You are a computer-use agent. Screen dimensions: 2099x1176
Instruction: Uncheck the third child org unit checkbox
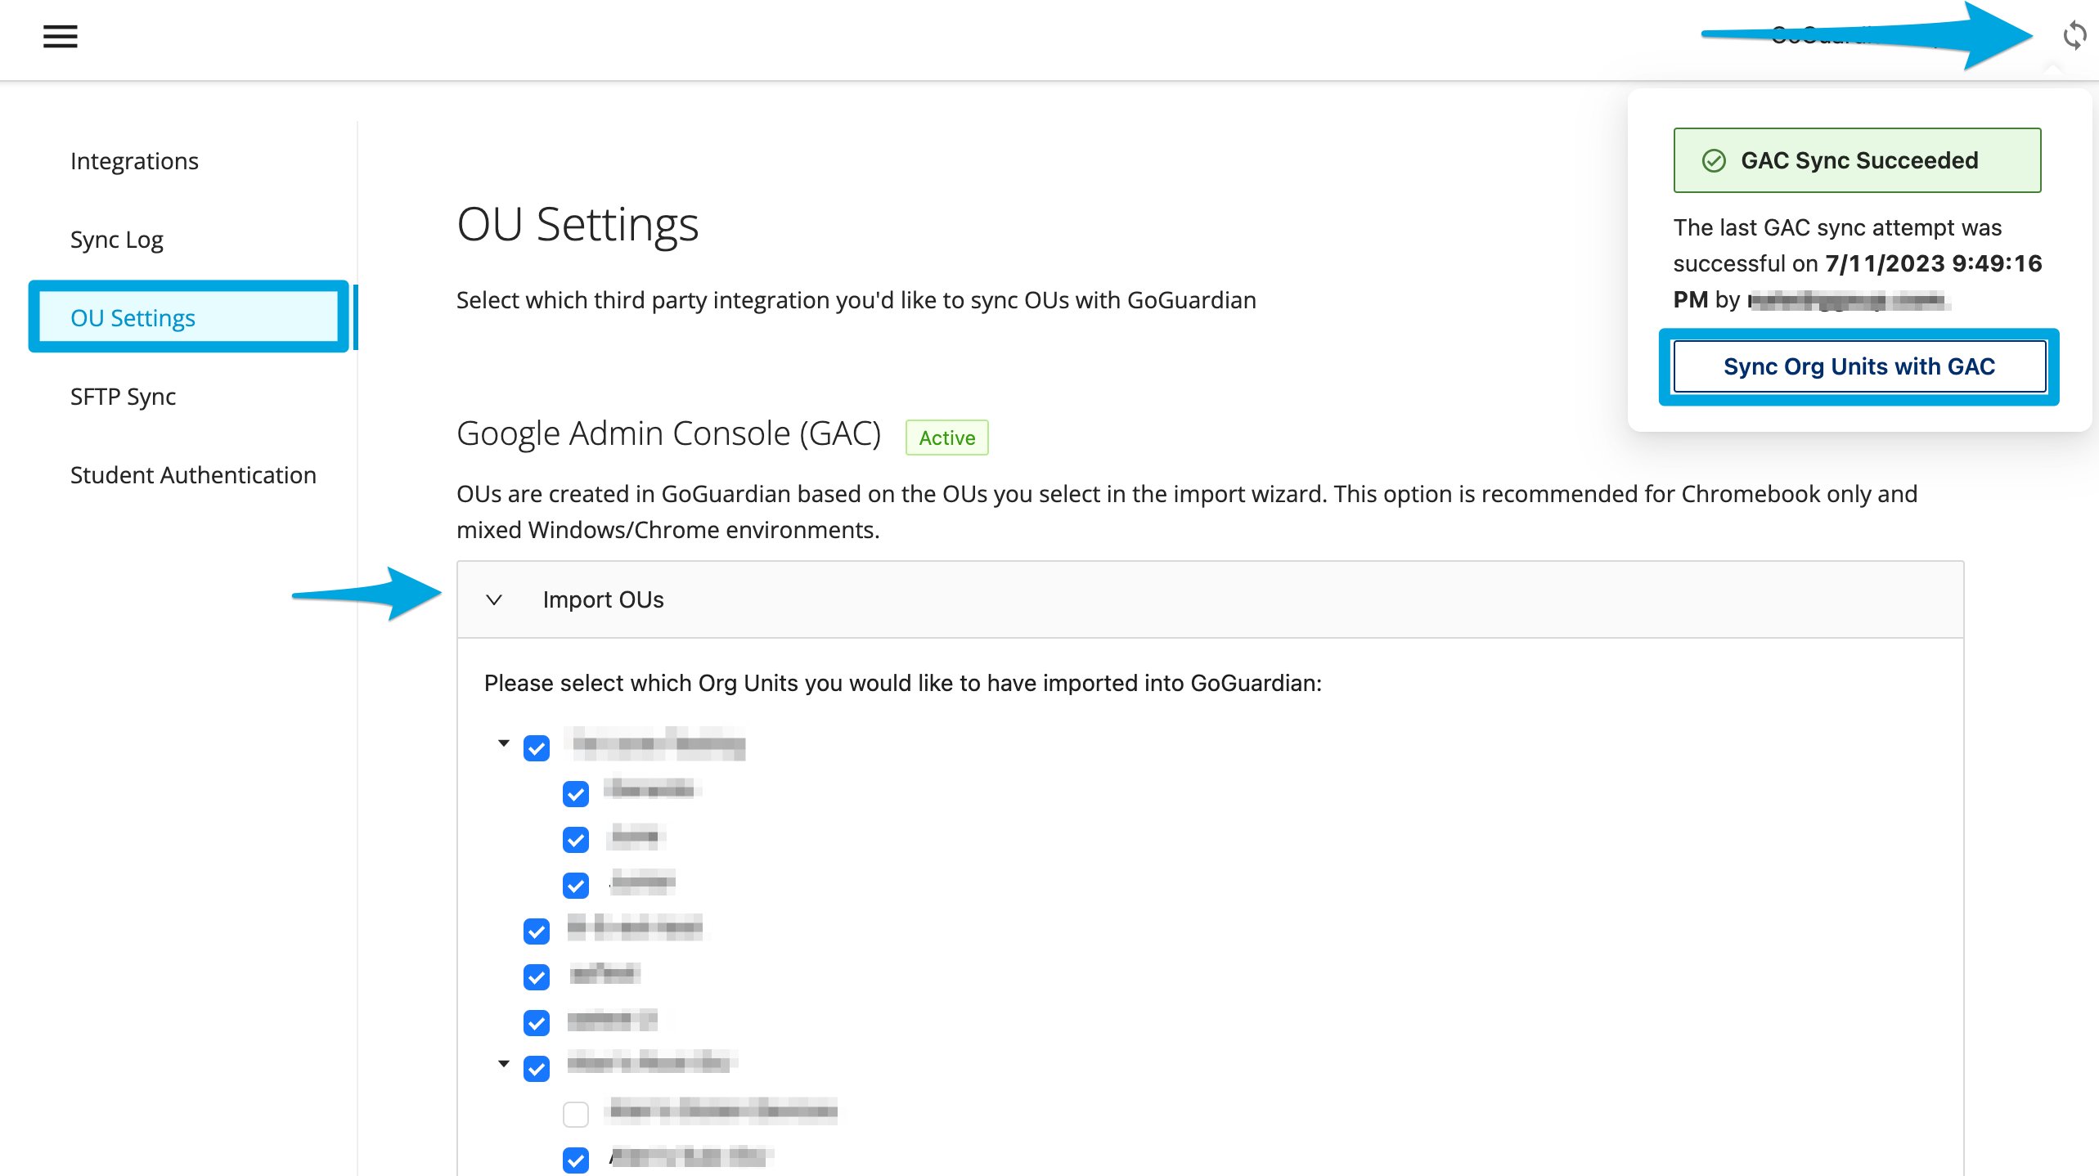pyautogui.click(x=576, y=885)
